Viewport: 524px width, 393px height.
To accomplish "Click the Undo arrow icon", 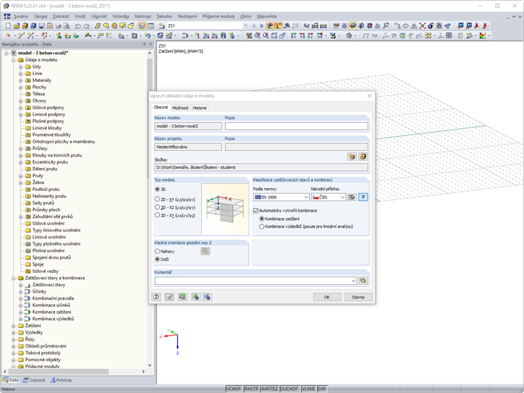I will (78, 26).
